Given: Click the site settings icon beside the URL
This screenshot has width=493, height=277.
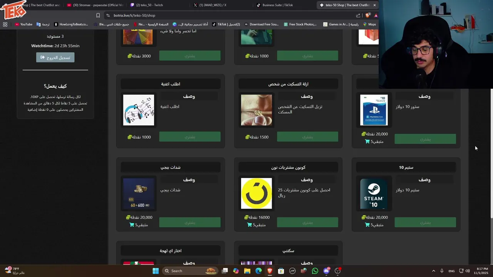Looking at the screenshot, I should pyautogui.click(x=108, y=15).
